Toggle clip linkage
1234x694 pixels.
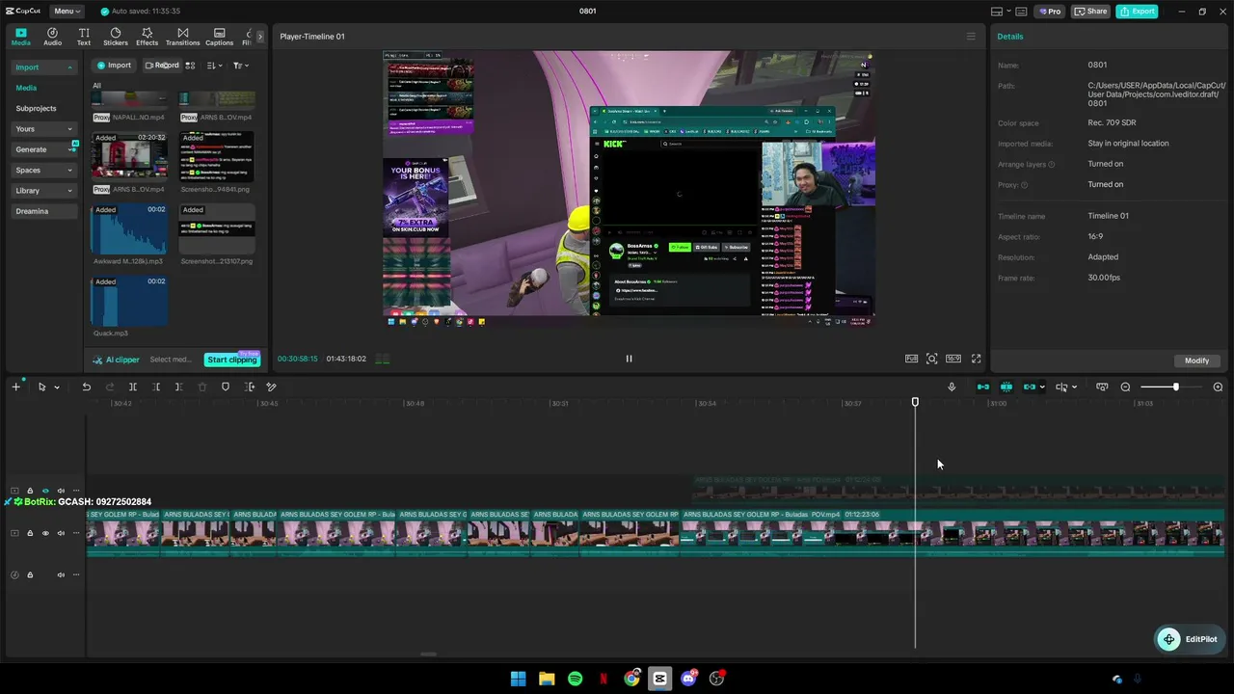pos(1030,387)
